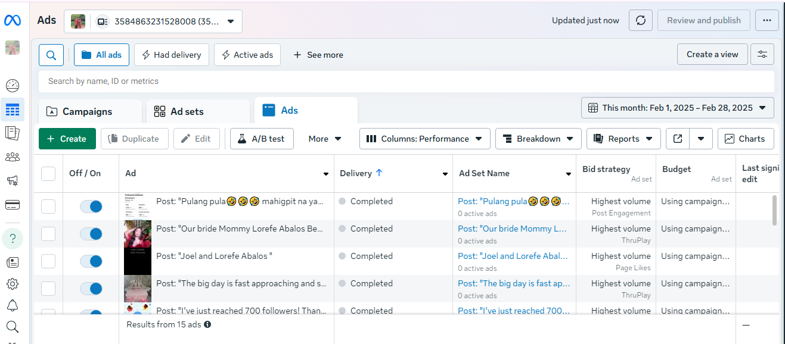Switch to the Campaigns tab

(x=87, y=111)
